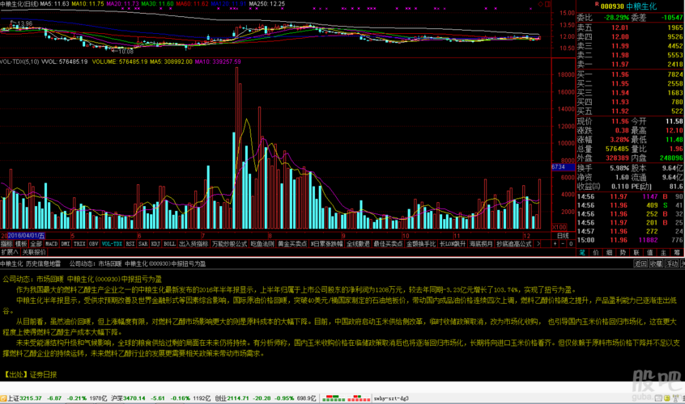Click the 买一 11.96 bid row
The image size is (685, 404).
click(629, 74)
